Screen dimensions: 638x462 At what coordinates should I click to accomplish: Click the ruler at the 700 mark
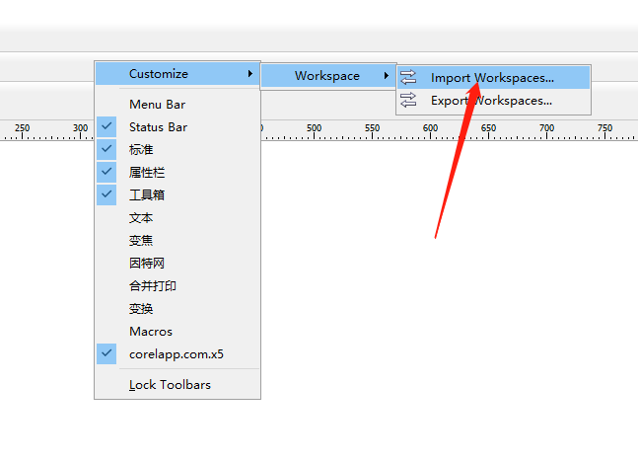click(x=547, y=128)
